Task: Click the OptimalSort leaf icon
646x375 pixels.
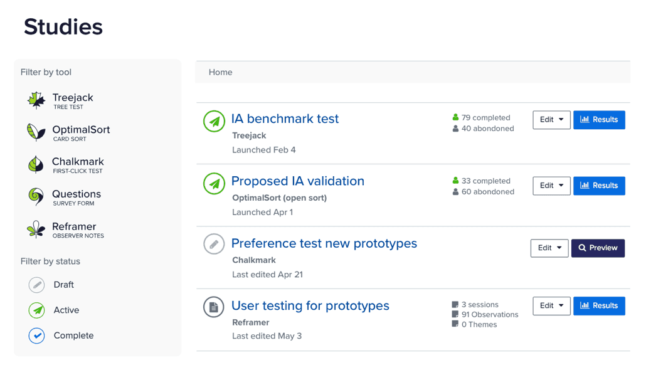Action: tap(36, 132)
